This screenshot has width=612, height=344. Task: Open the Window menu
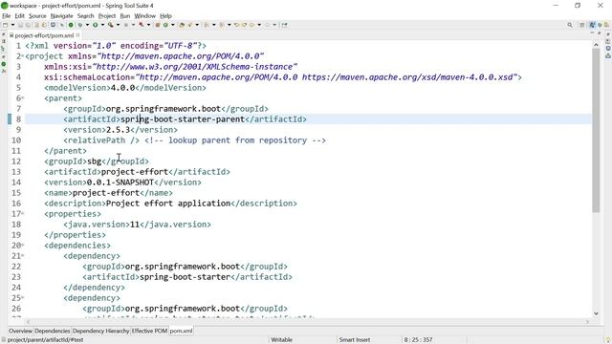pyautogui.click(x=144, y=16)
